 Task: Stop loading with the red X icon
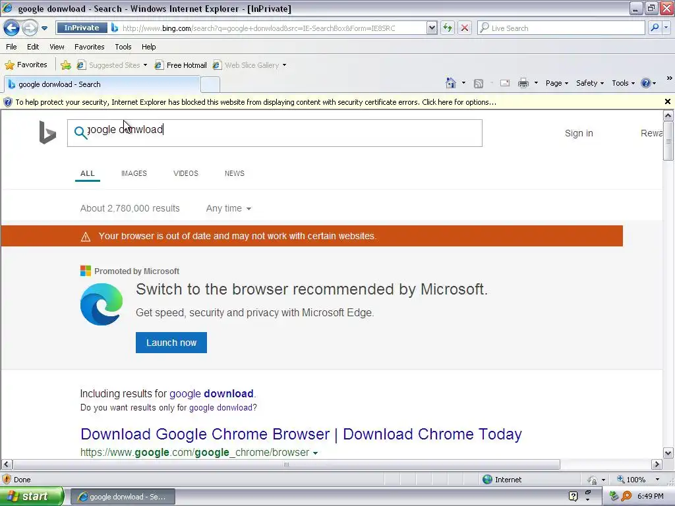pyautogui.click(x=465, y=28)
